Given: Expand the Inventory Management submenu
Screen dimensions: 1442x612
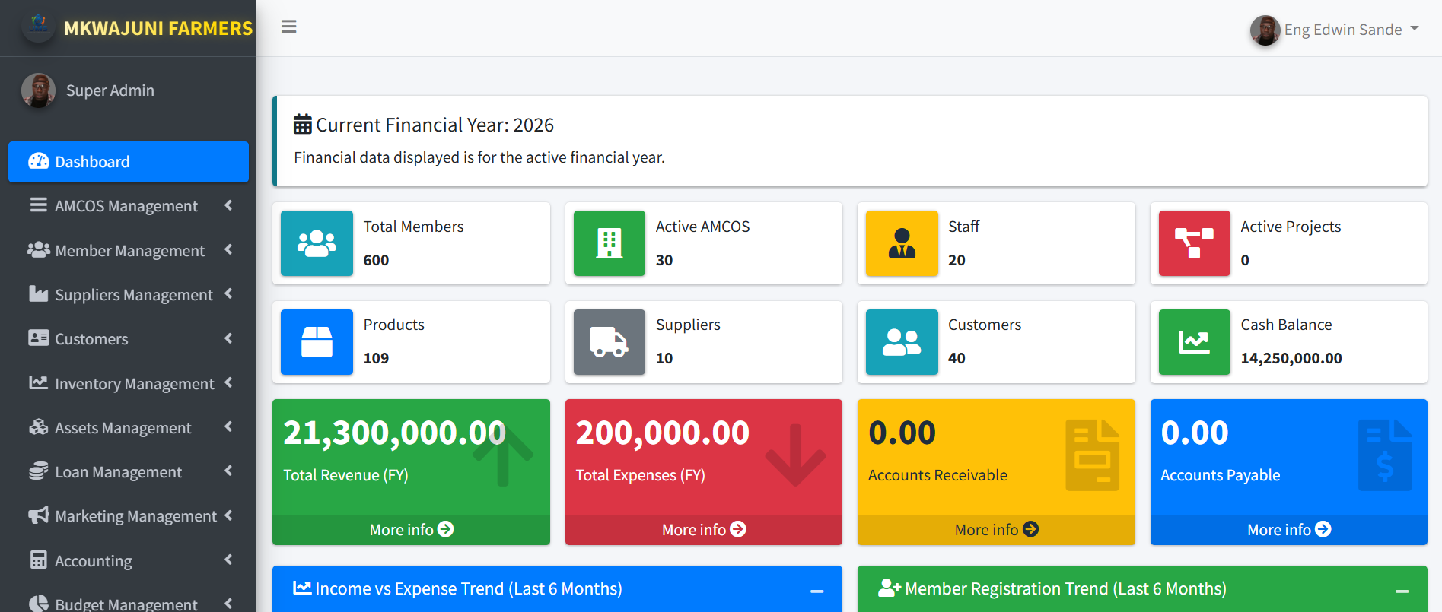Looking at the screenshot, I should click(128, 384).
